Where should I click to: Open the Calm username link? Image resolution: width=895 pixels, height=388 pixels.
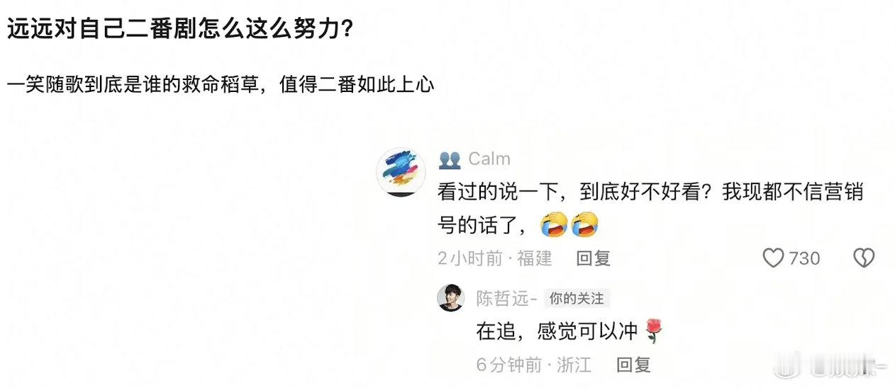pos(489,159)
